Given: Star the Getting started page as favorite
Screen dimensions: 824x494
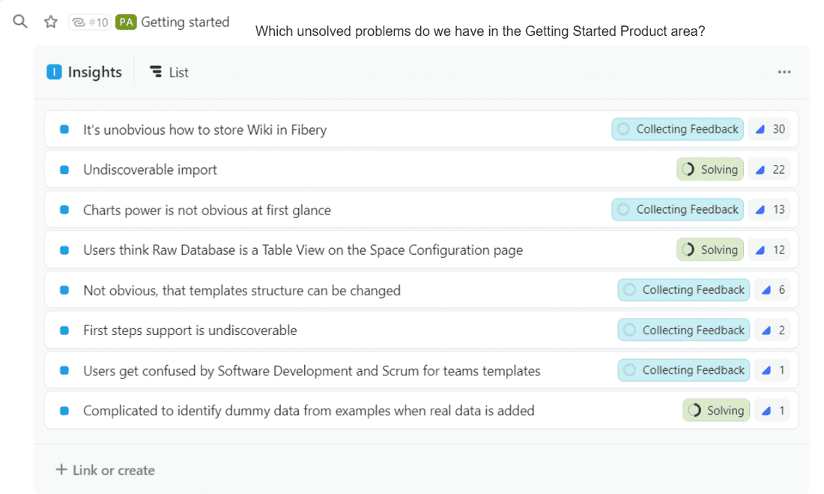Looking at the screenshot, I should tap(51, 22).
